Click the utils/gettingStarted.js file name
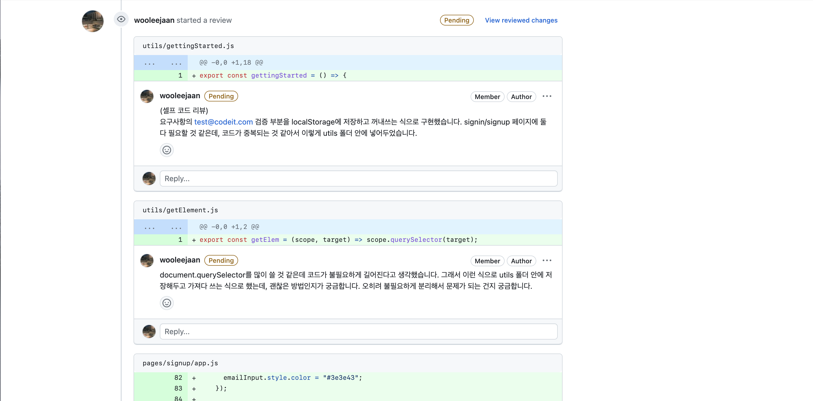 pyautogui.click(x=188, y=46)
